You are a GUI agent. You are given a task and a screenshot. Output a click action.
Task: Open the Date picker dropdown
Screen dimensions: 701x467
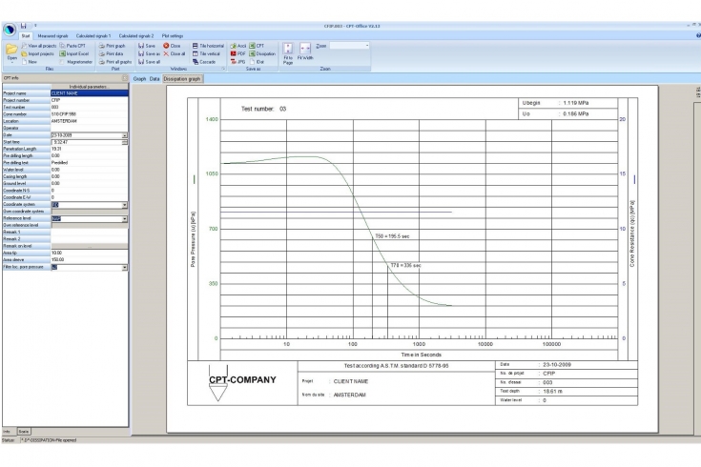click(124, 134)
